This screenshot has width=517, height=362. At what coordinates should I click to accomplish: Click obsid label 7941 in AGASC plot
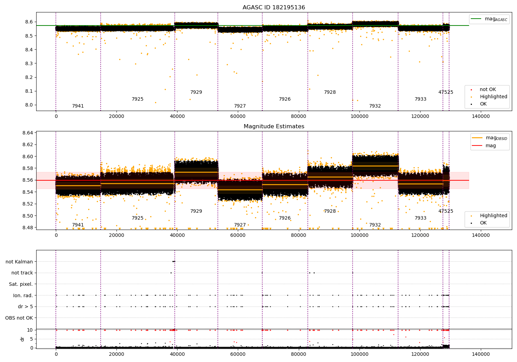click(78, 106)
